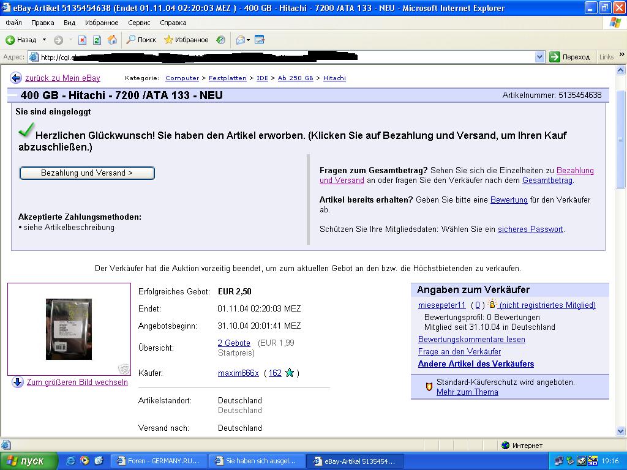Click buyer feedback score 162 link
This screenshot has width=627, height=470.
(275, 373)
